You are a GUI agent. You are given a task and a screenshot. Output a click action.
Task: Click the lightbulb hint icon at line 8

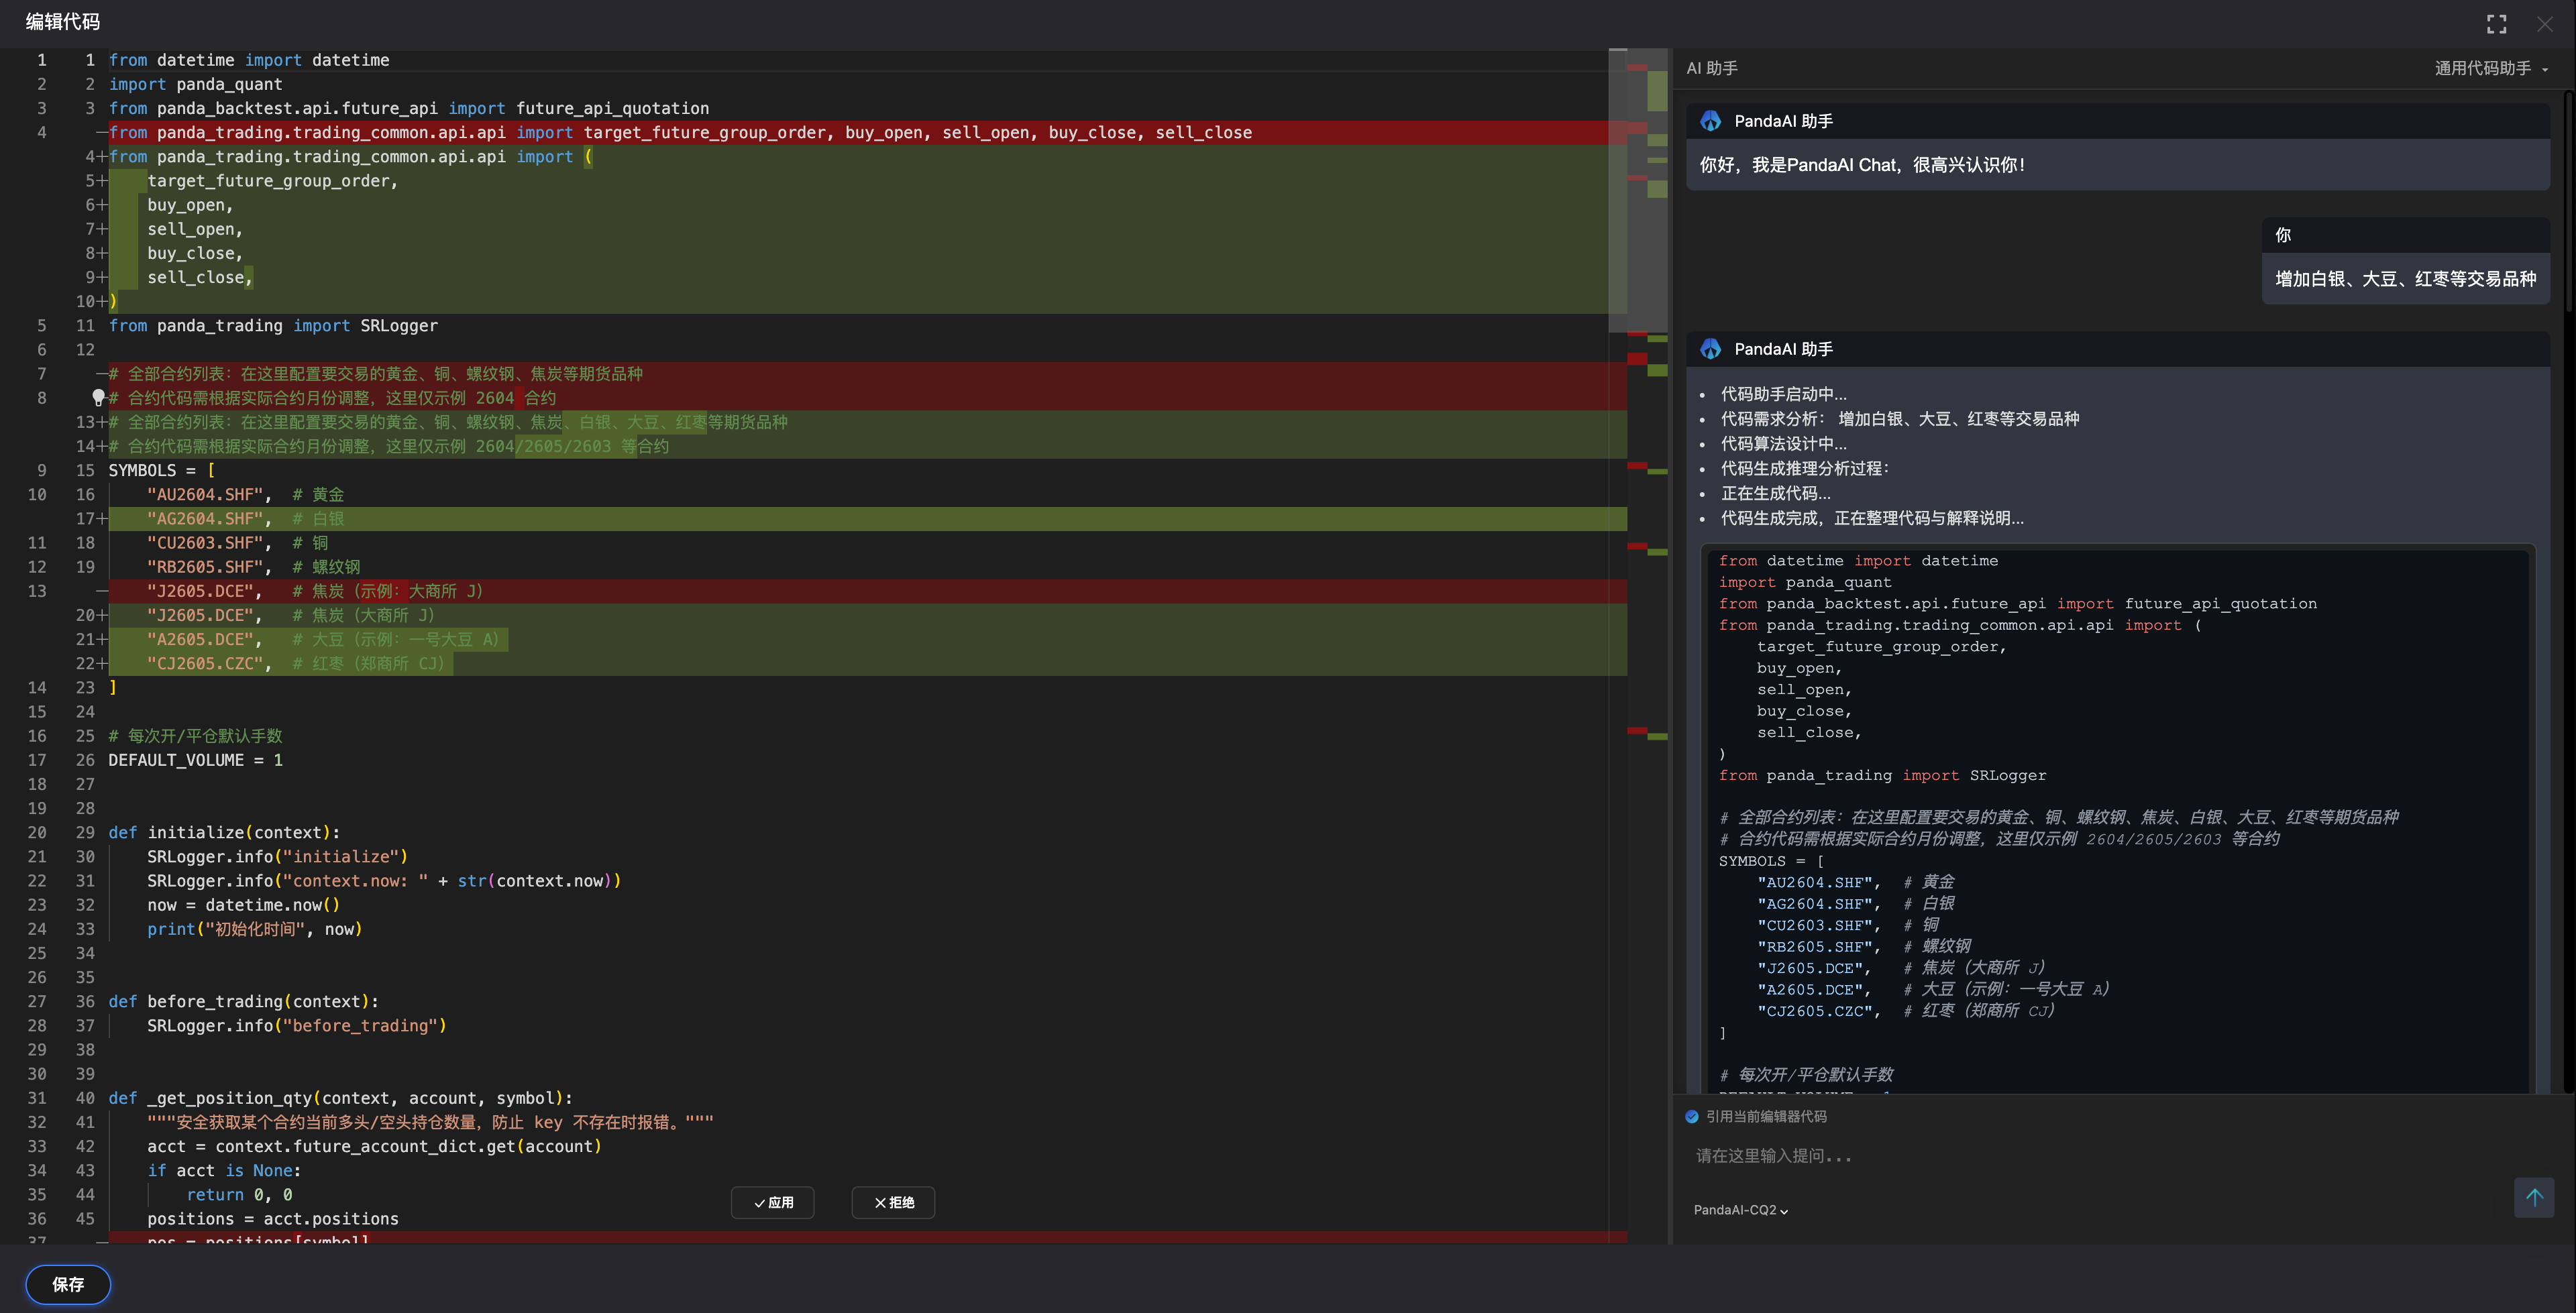point(98,398)
